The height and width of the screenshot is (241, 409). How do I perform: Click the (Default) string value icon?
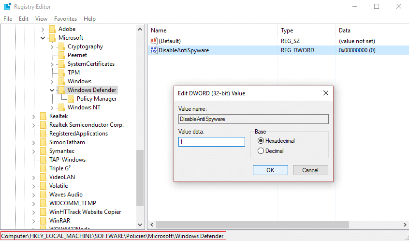coord(154,41)
